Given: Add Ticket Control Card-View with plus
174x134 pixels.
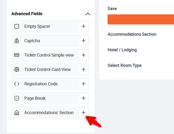Looking at the screenshot, I should pyautogui.click(x=83, y=69).
